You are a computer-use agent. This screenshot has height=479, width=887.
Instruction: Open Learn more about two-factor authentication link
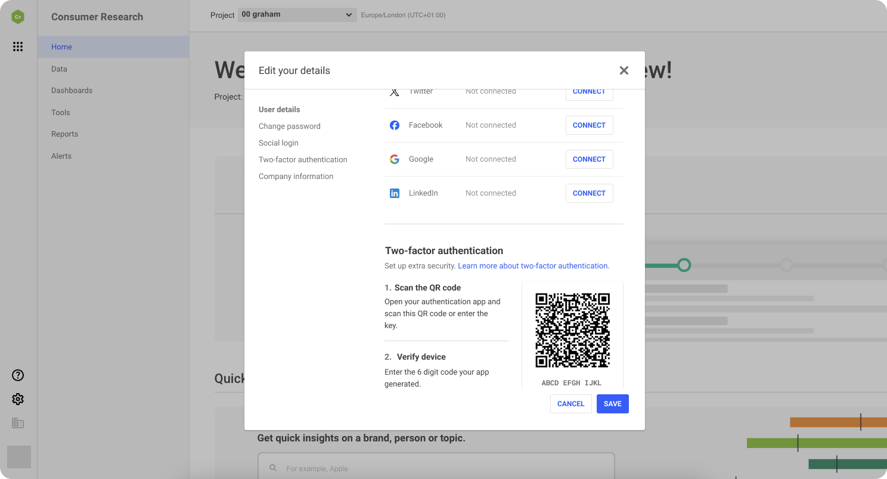coord(534,266)
